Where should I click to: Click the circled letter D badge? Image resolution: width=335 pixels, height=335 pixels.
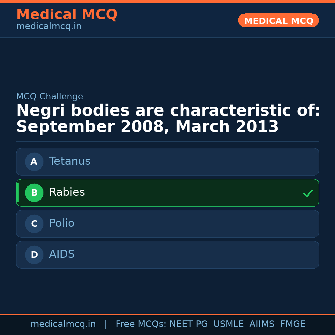[x=34, y=255]
